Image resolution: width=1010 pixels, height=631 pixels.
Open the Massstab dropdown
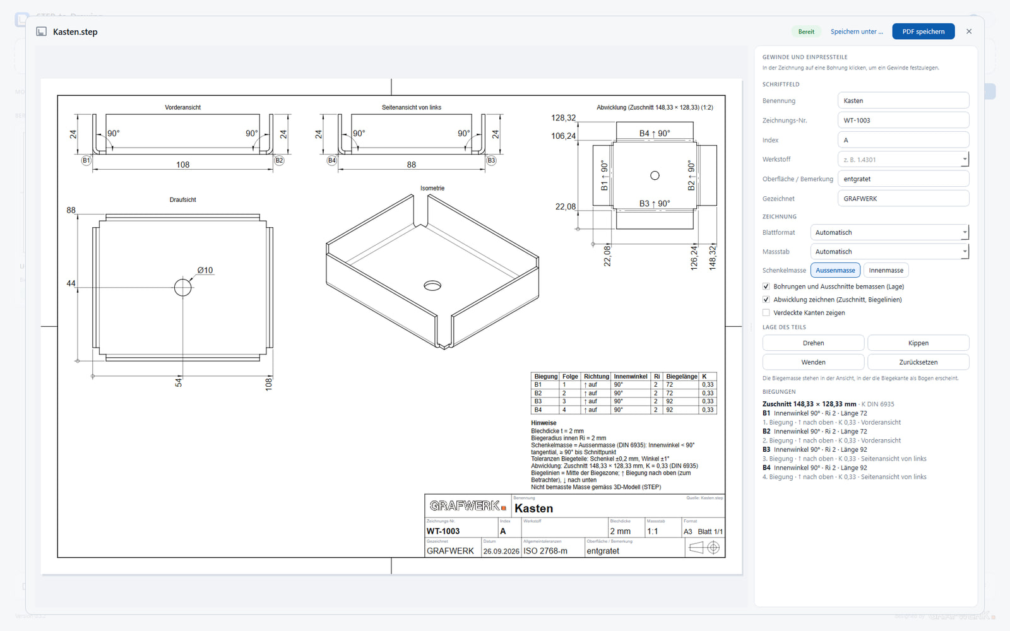point(889,251)
